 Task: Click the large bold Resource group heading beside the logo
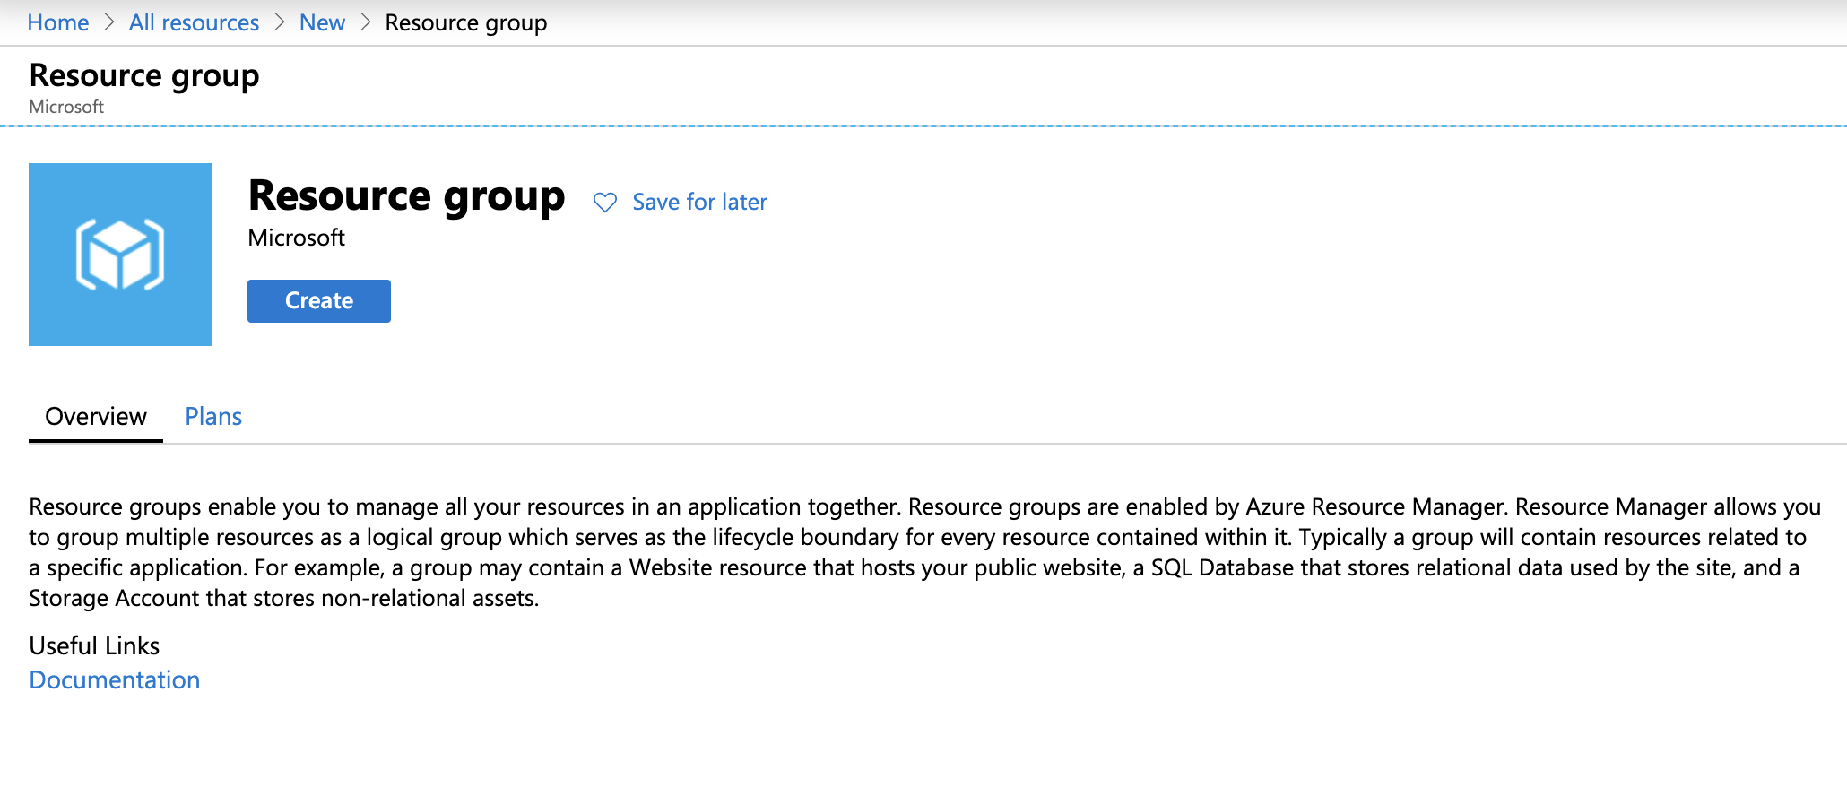[406, 196]
